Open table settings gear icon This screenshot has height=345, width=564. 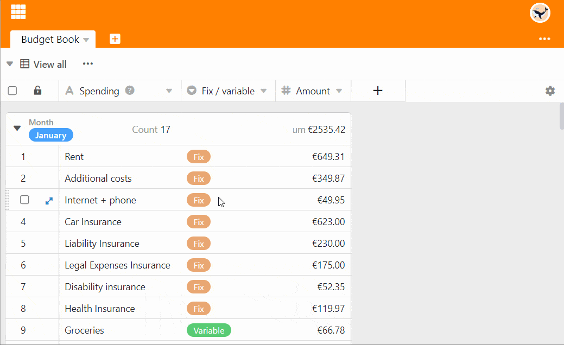point(550,91)
